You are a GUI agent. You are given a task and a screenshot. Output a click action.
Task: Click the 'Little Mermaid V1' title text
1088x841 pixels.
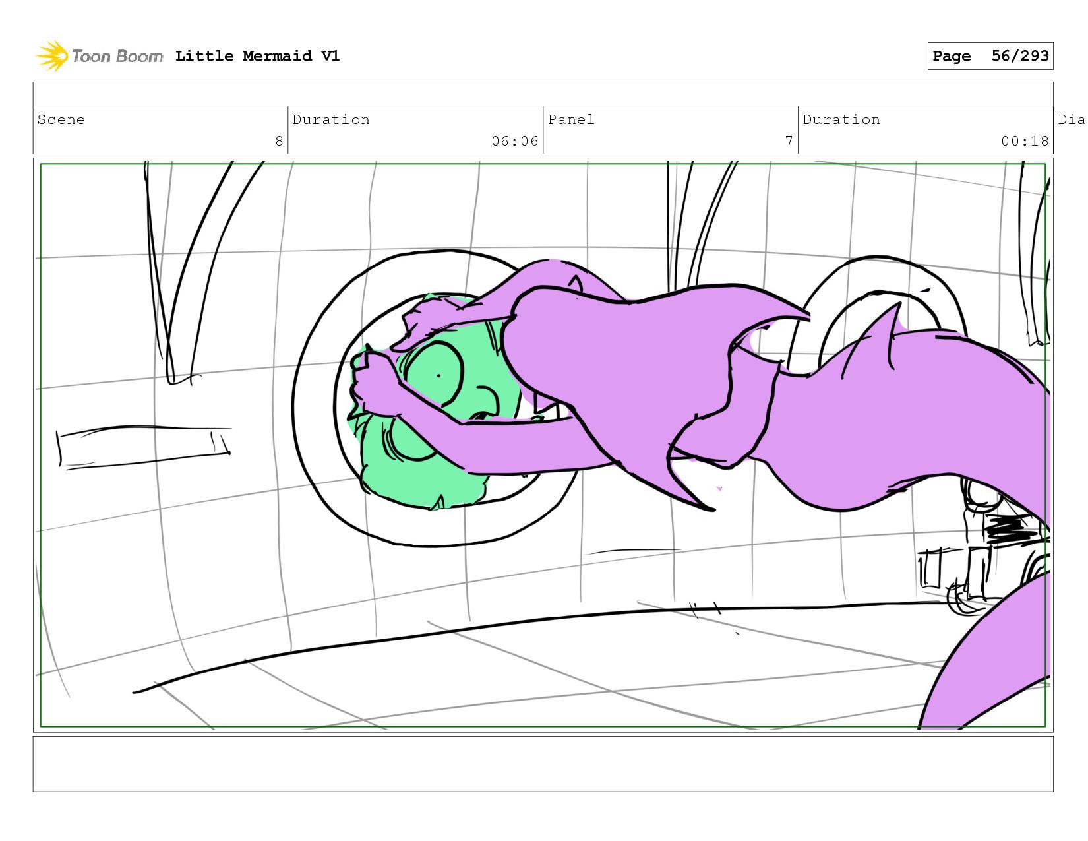257,56
